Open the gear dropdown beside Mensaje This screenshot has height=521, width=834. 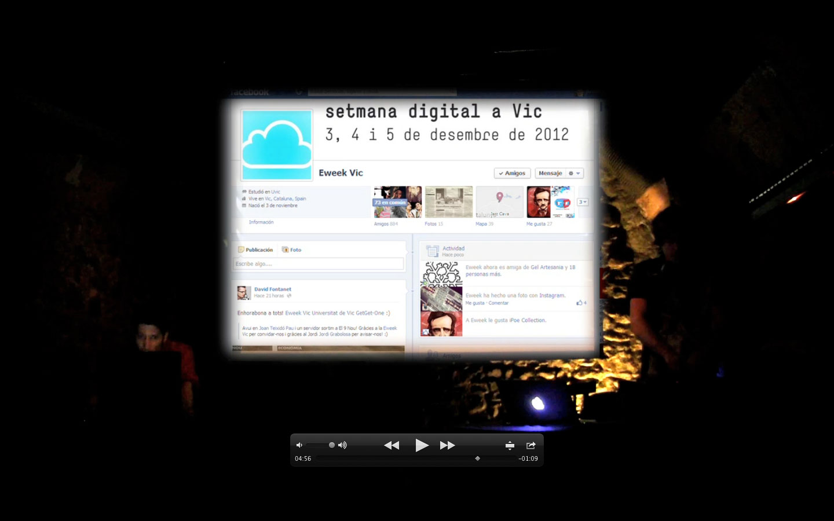pyautogui.click(x=574, y=173)
